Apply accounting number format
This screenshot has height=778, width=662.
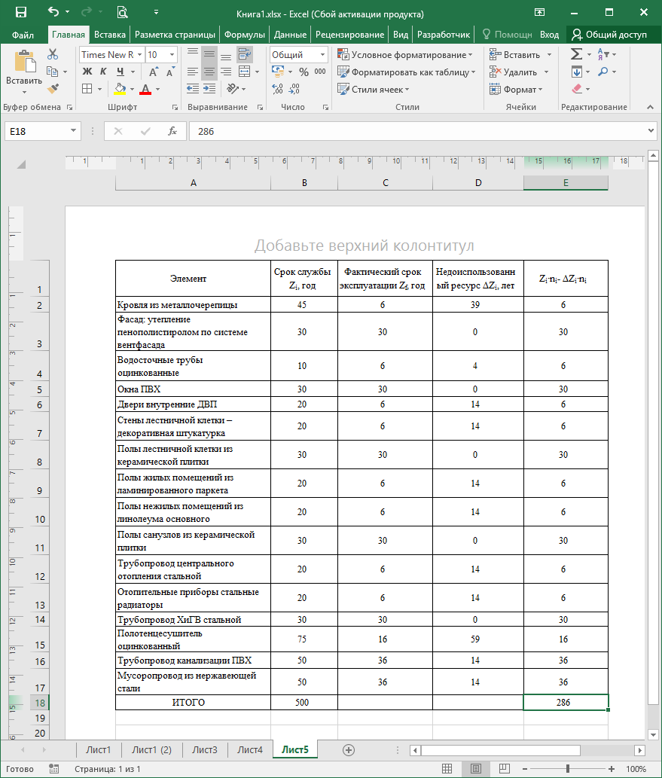278,72
